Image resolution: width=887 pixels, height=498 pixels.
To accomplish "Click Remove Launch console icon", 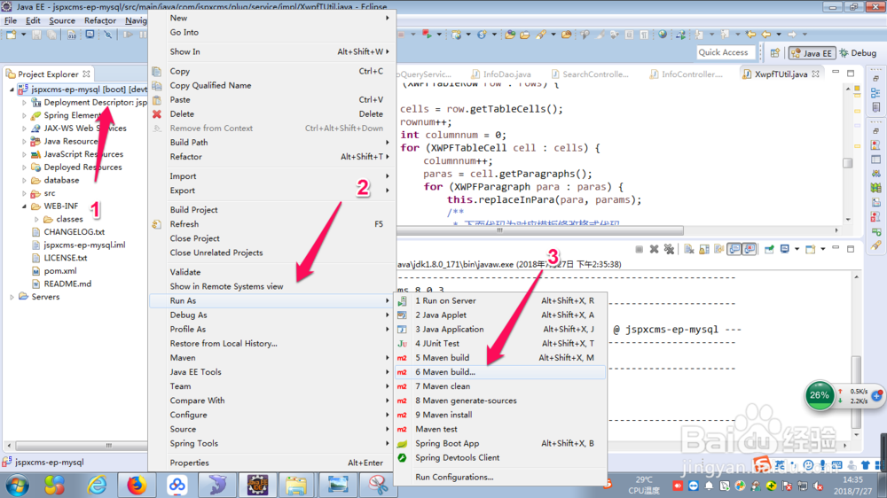I will [x=655, y=249].
